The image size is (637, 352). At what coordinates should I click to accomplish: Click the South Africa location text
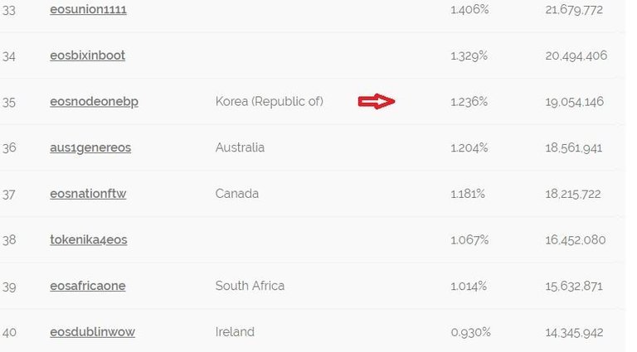[x=250, y=286]
